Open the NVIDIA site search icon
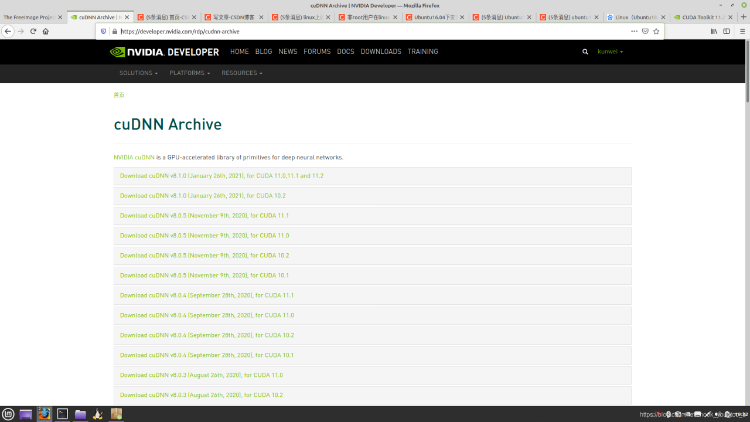The height and width of the screenshot is (422, 750). pyautogui.click(x=585, y=52)
